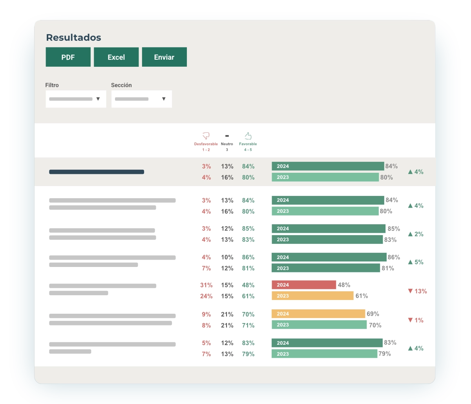The width and height of the screenshot is (471, 404).
Task: Click the Neutro dash icon
Action: (227, 136)
